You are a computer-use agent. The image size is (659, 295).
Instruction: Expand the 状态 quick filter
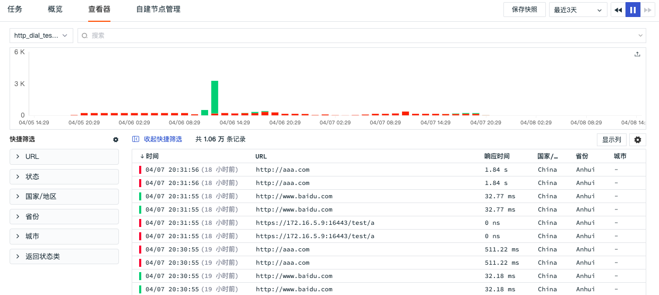tap(64, 176)
